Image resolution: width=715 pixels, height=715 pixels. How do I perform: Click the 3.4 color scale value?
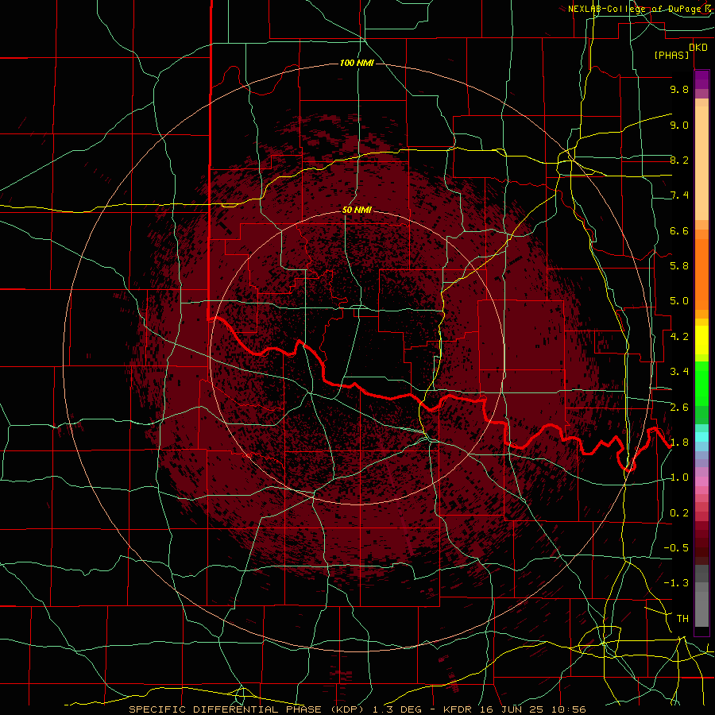(679, 372)
